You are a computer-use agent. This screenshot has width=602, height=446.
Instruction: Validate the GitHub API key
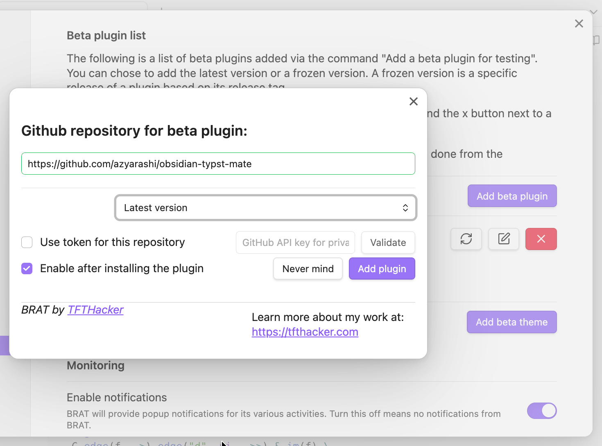(388, 242)
